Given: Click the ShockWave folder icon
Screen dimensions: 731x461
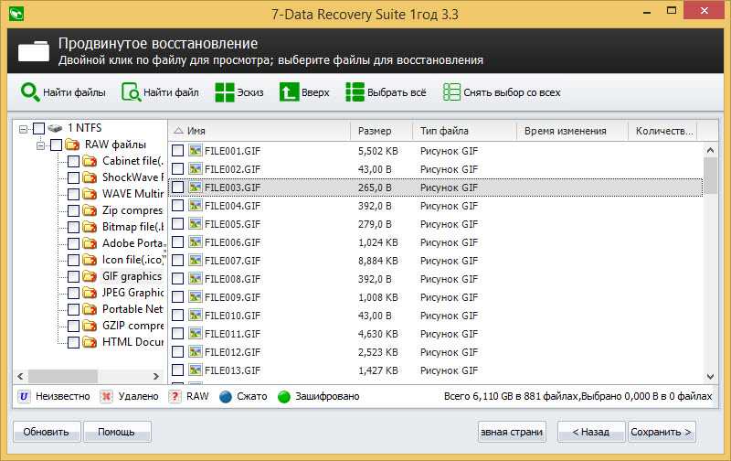Looking at the screenshot, I should (90, 177).
